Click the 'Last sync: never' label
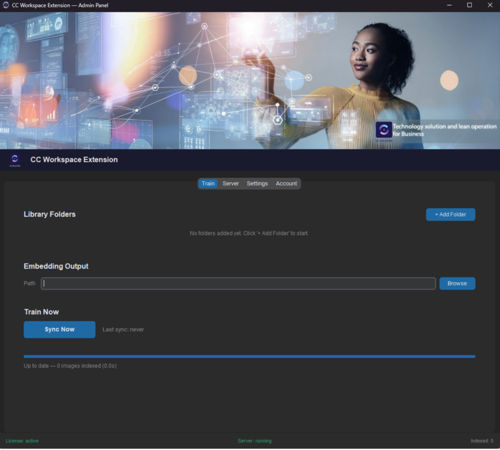 tap(123, 329)
